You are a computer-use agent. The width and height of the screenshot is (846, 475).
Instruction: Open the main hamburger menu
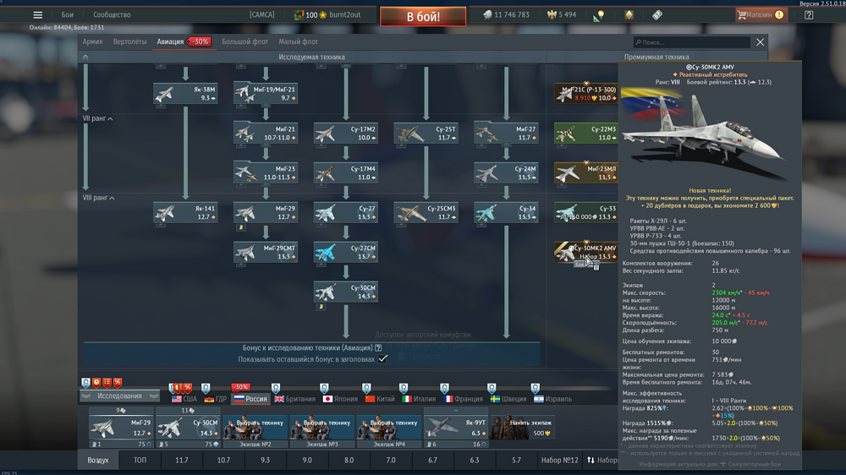coord(37,14)
